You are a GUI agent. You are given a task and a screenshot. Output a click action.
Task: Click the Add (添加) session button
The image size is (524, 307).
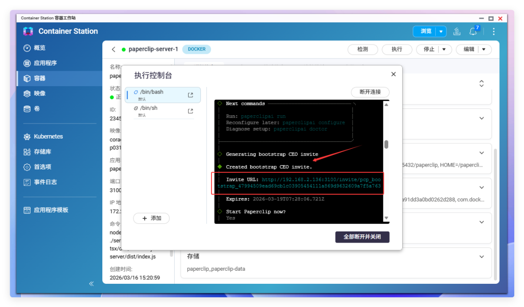tap(151, 218)
